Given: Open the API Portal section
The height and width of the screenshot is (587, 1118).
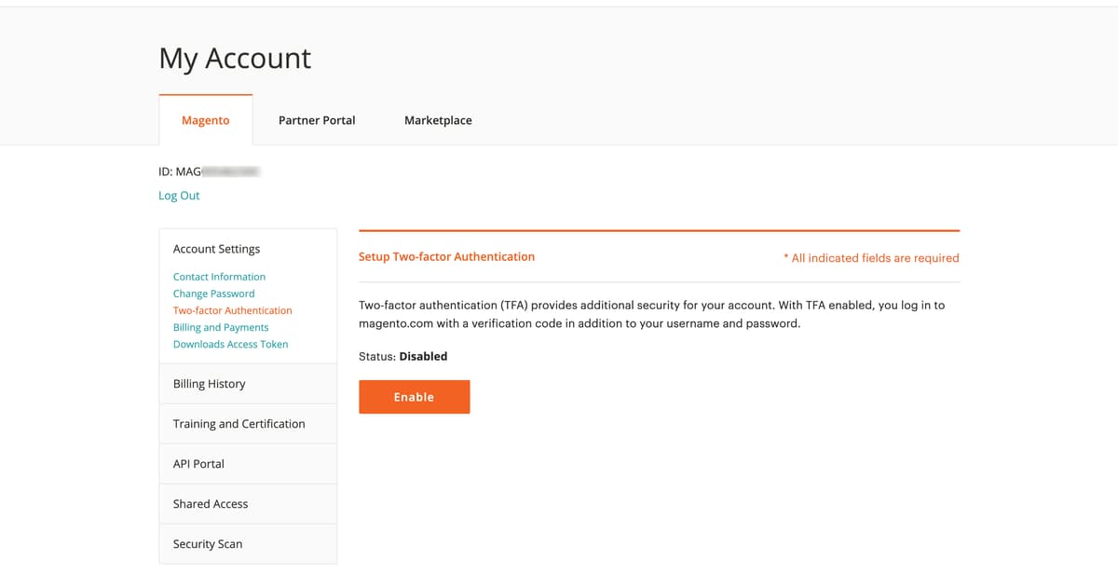Looking at the screenshot, I should [x=198, y=464].
